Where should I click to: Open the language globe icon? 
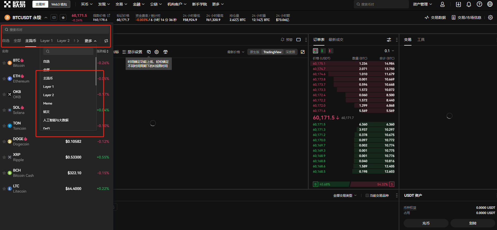coord(490,4)
